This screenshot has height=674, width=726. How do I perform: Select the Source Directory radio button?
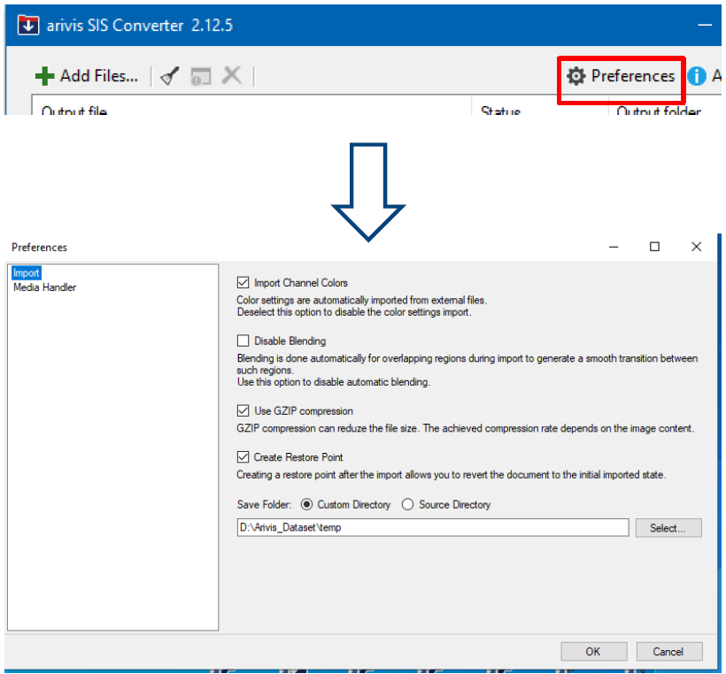[x=408, y=504]
